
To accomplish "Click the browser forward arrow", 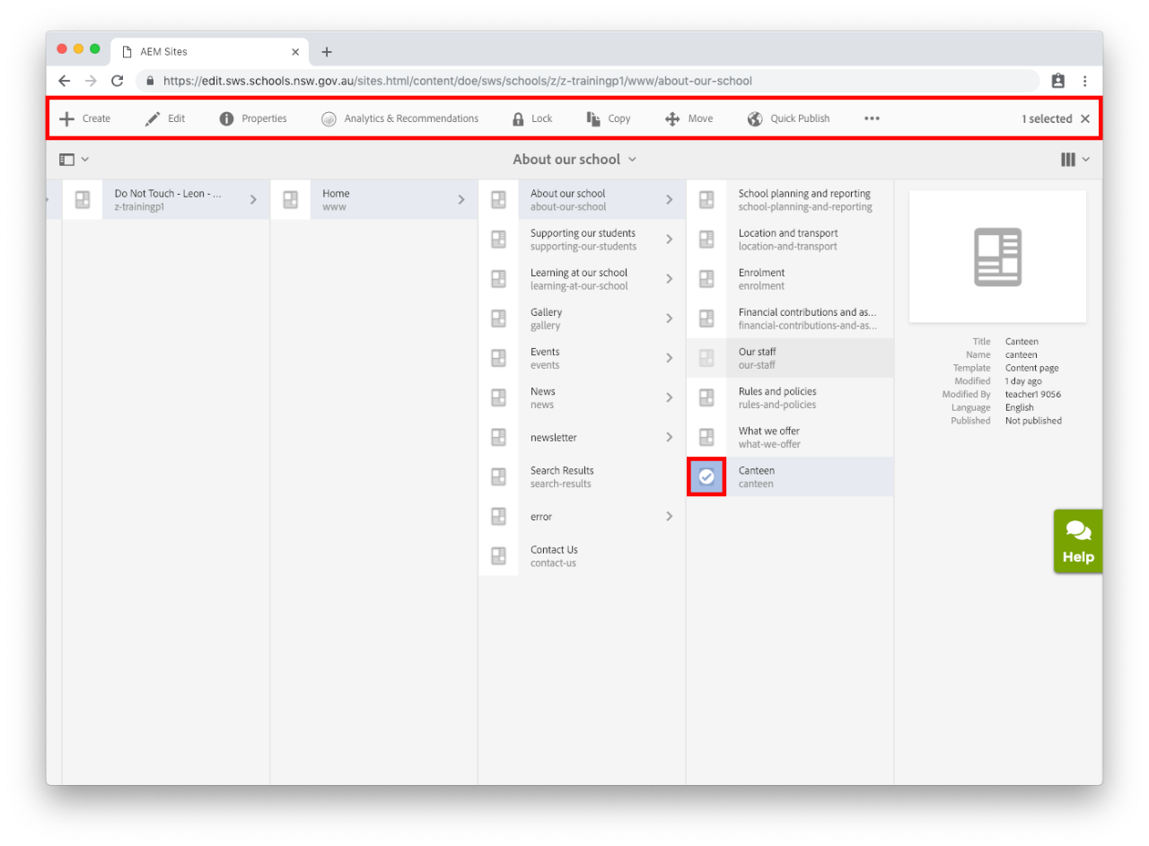I will tap(90, 81).
